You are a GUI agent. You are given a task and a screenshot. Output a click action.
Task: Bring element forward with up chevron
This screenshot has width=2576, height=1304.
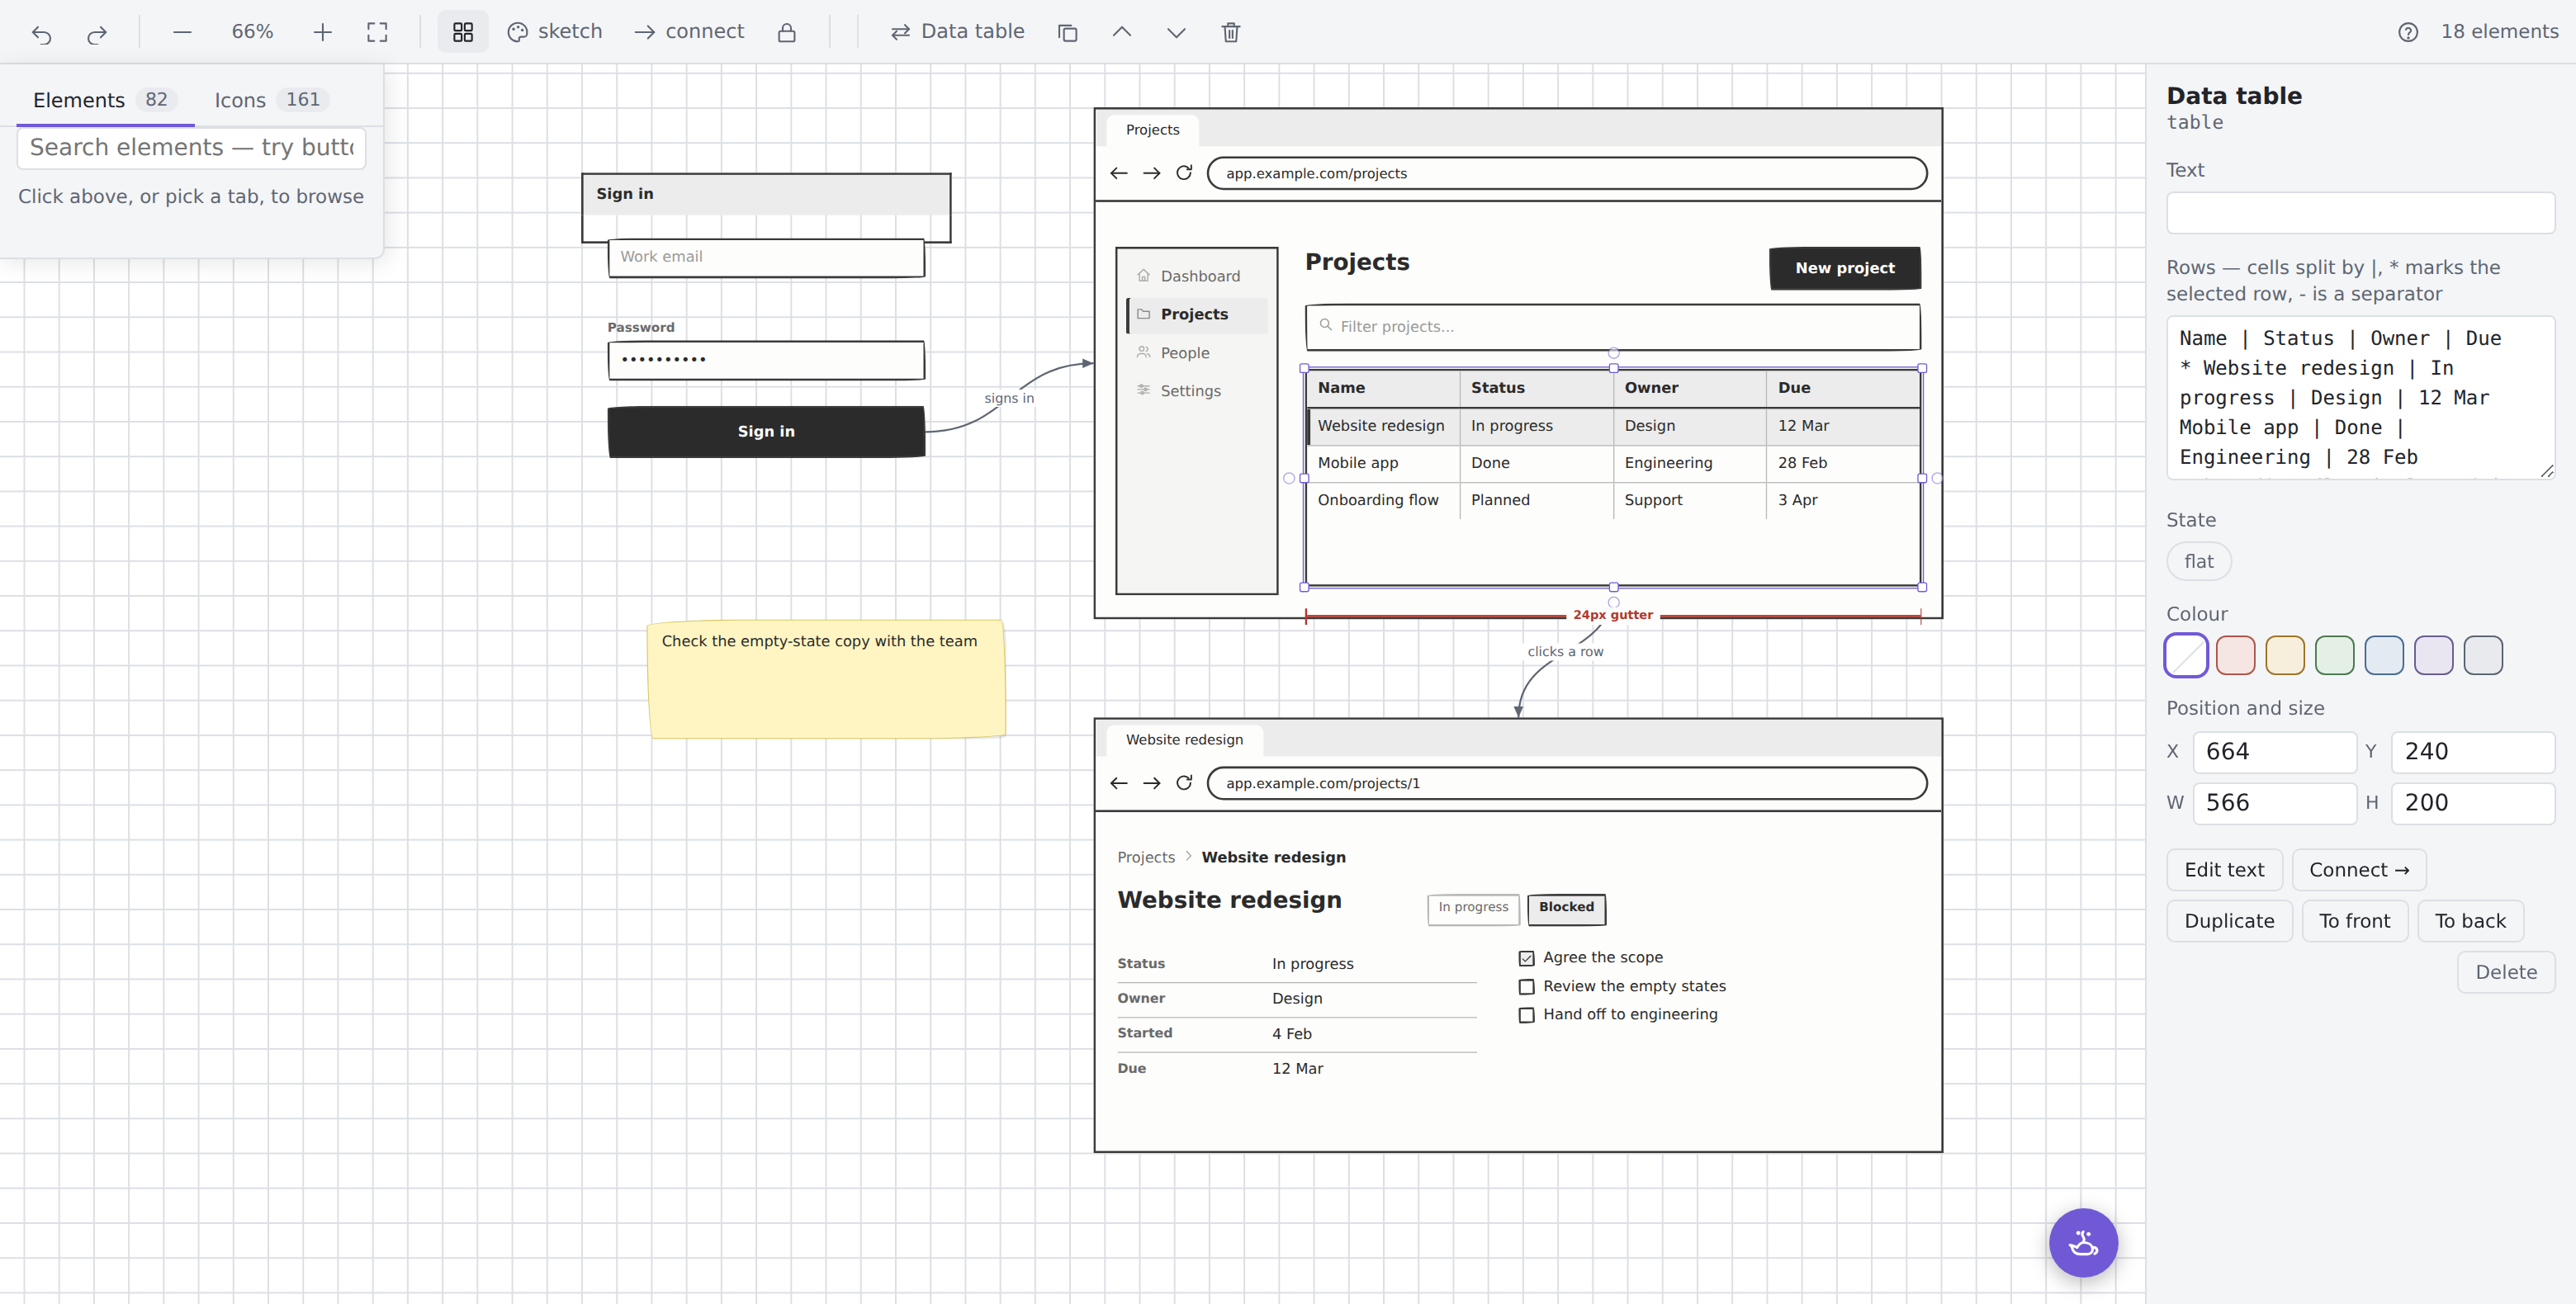tap(1122, 32)
